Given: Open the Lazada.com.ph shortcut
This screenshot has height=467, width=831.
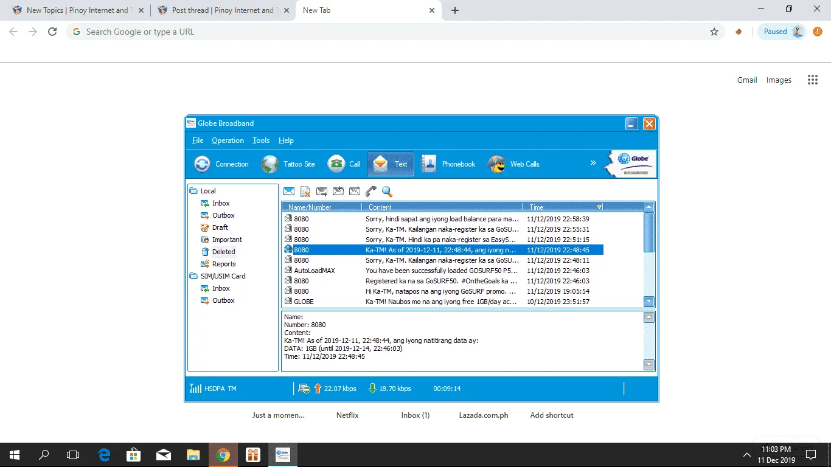Looking at the screenshot, I should click(x=484, y=415).
